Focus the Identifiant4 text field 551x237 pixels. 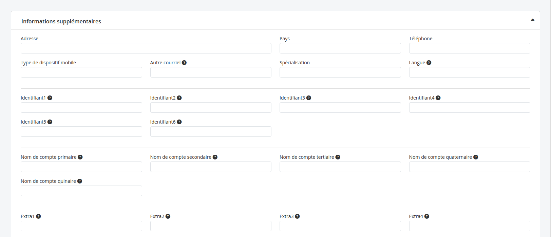(x=470, y=108)
